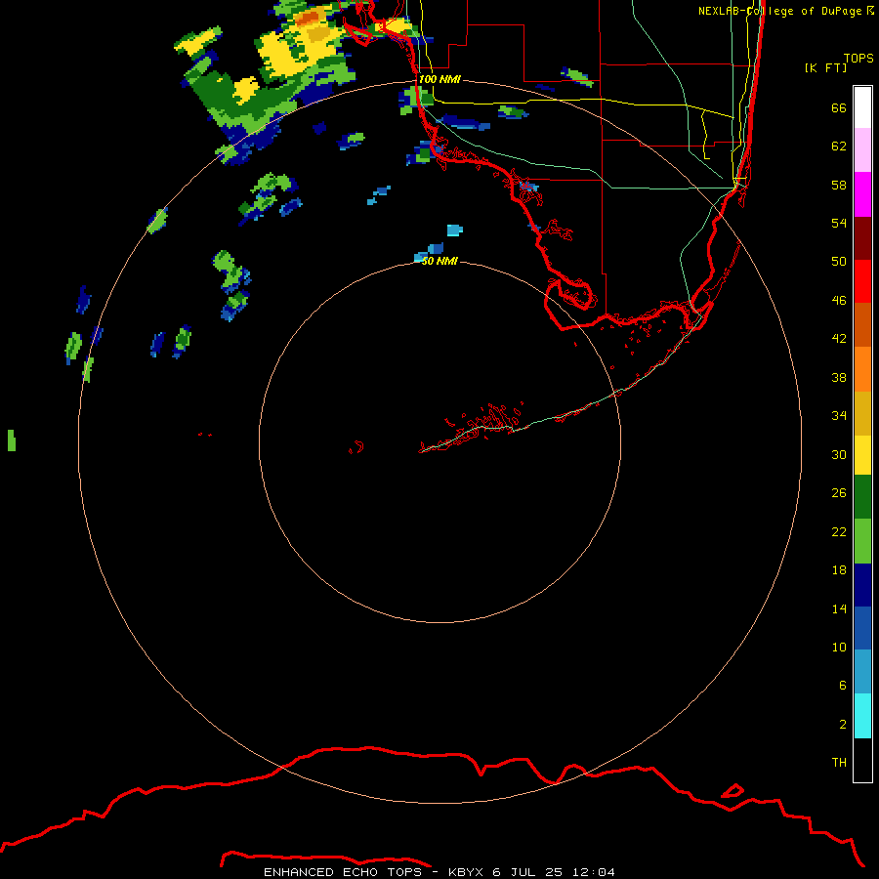This screenshot has width=879, height=879.
Task: Click the 'ENHANCED ECHO TOPS' product label
Action: click(344, 872)
